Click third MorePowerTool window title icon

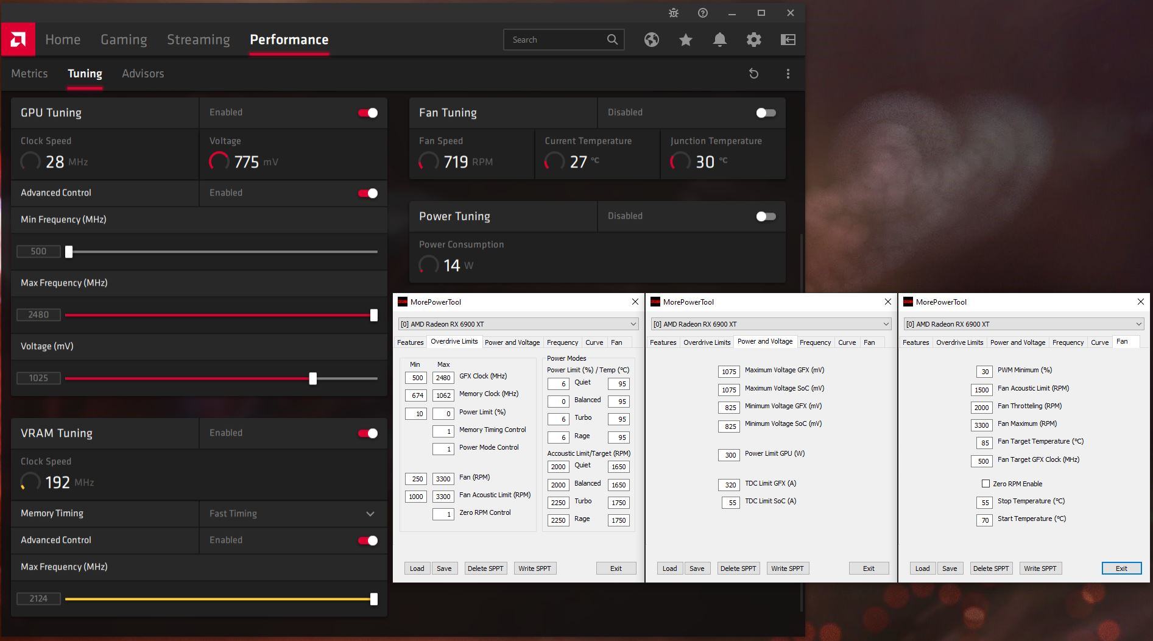pos(908,302)
